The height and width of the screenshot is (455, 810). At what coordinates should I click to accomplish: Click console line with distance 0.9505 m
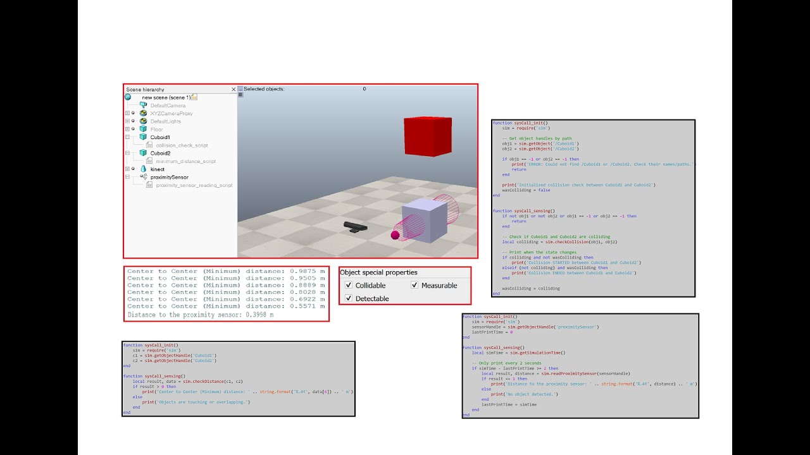(226, 278)
